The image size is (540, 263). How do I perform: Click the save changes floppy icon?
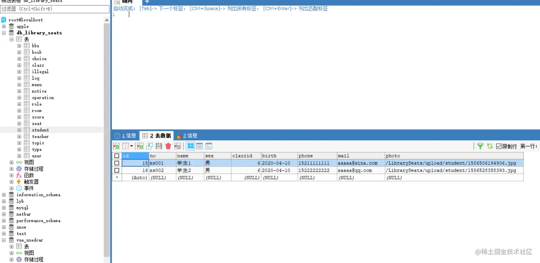point(159,146)
